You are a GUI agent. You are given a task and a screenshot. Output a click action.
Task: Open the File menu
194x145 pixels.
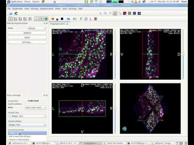pyautogui.click(x=9, y=8)
